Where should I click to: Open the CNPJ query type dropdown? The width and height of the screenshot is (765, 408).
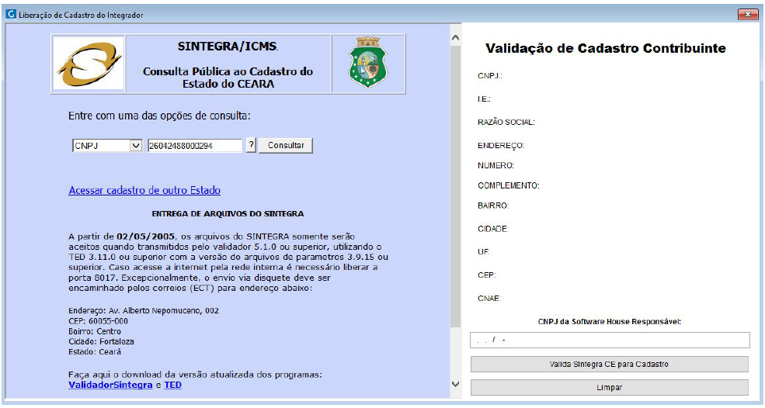[x=135, y=146]
